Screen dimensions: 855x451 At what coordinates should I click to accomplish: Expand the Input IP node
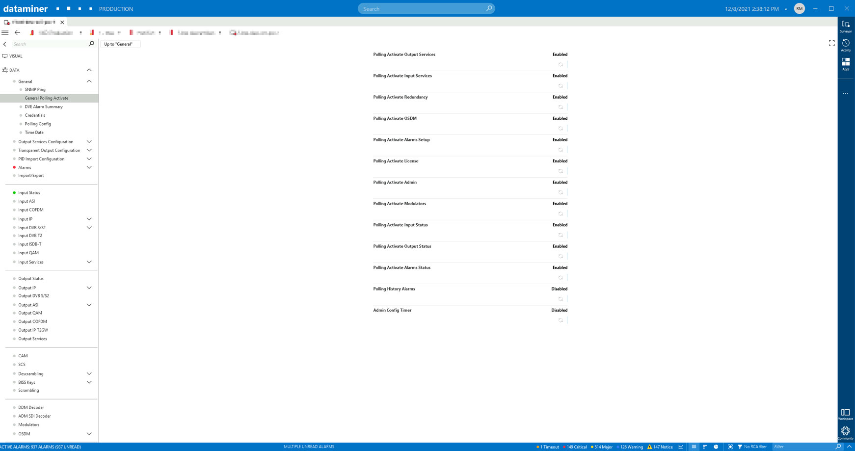point(89,219)
